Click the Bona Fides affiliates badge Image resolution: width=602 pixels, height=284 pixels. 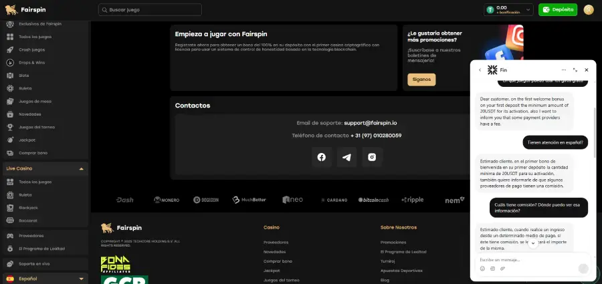116,264
